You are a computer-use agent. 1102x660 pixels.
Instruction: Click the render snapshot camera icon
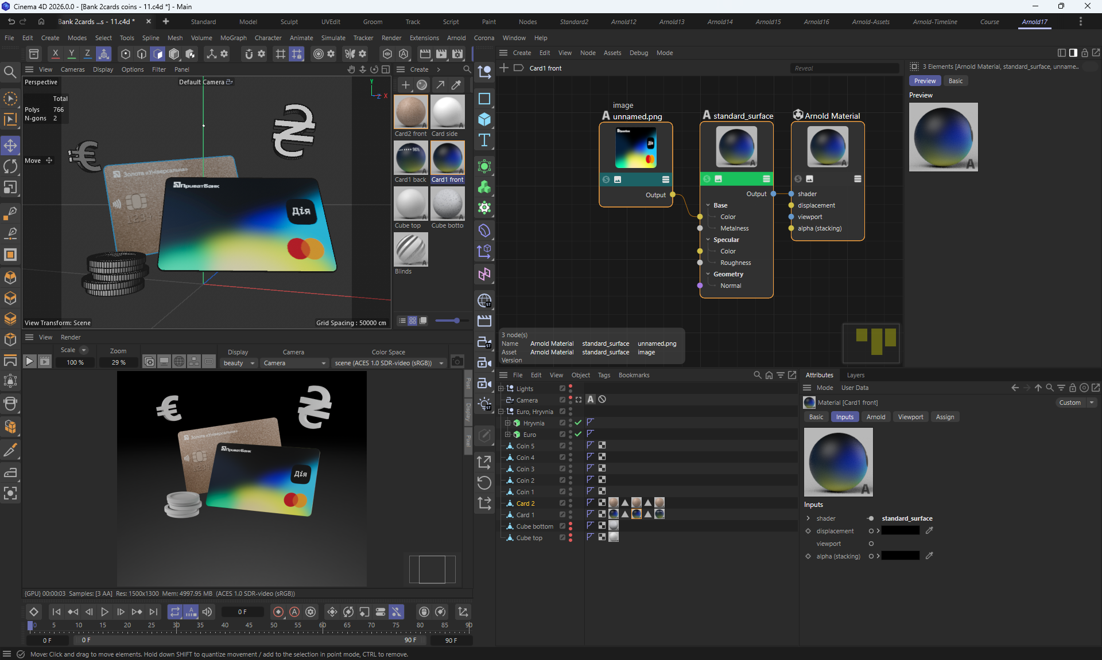pos(457,362)
